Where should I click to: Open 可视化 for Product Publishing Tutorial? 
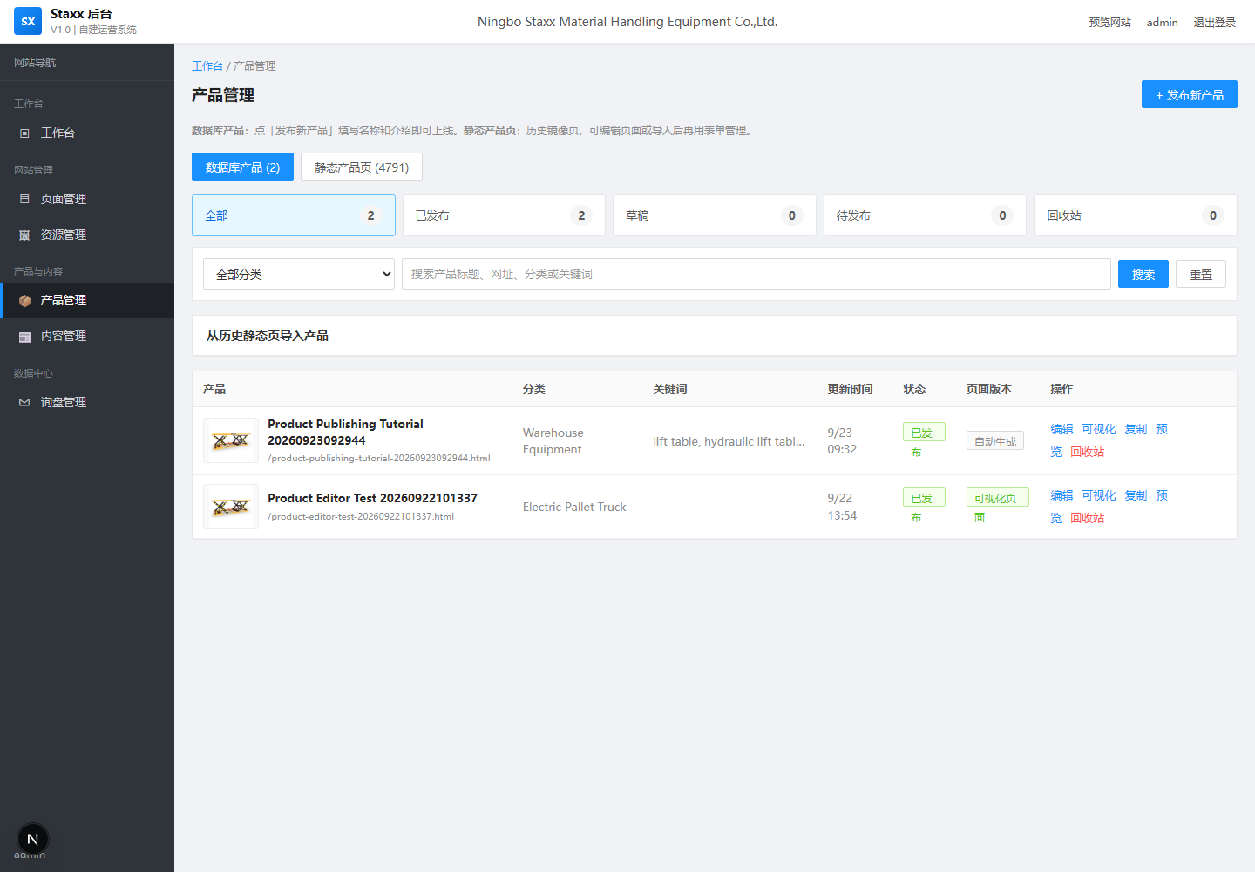(1099, 429)
